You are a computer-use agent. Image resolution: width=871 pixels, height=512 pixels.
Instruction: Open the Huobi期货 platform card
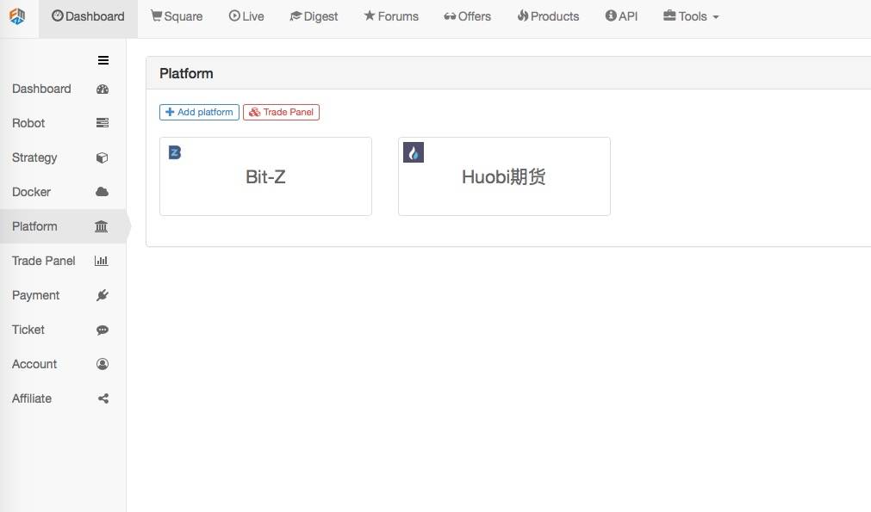pos(504,176)
